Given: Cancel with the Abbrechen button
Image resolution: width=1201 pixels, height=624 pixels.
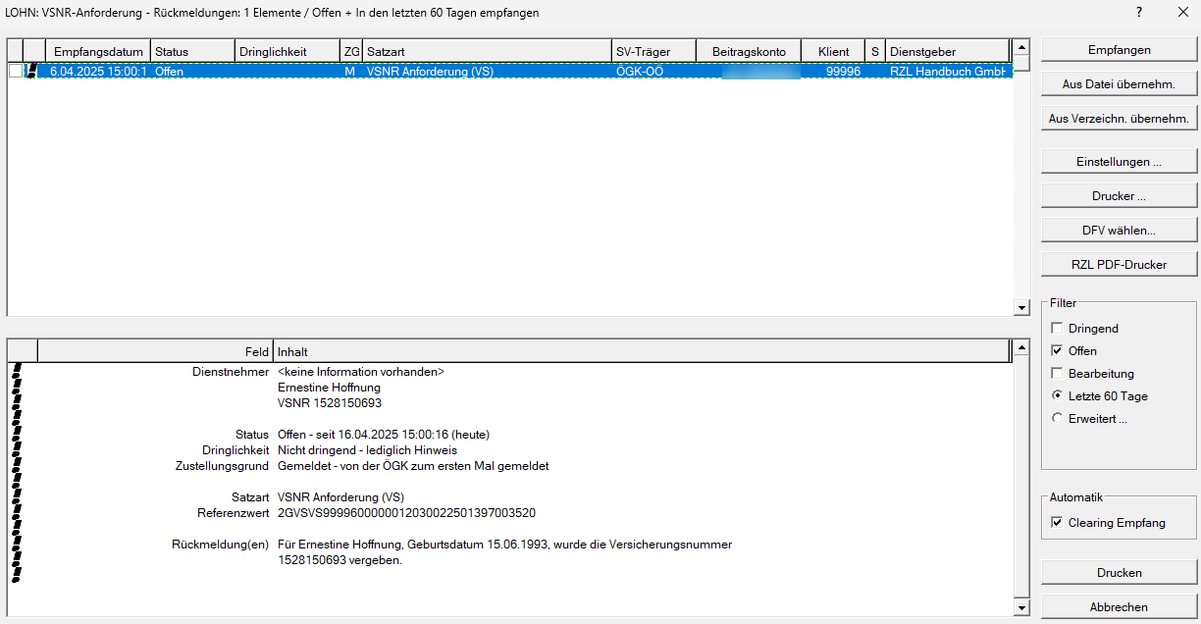Looking at the screenshot, I should pyautogui.click(x=1119, y=607).
